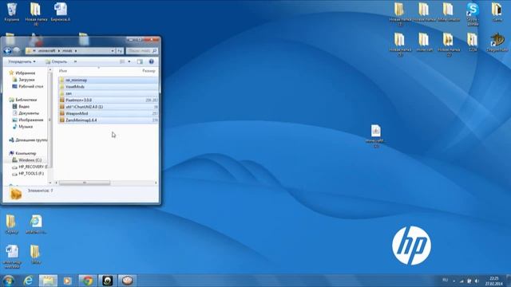Click the file list horizontal scrollbar thumb
Screen dimensions: 511x287
point(85,183)
